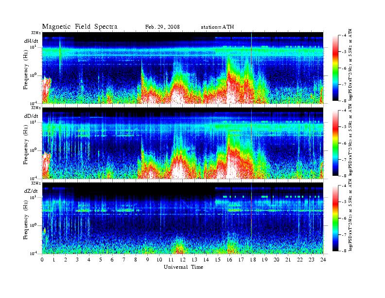Click the "-4" tick on dH/dt color scale

(x=344, y=36)
